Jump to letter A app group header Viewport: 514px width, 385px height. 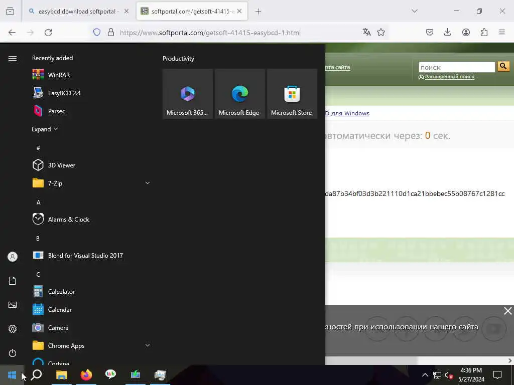click(x=38, y=203)
